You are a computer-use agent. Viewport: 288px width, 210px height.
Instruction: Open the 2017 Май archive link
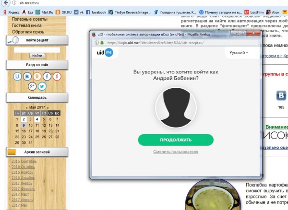click(x=19, y=205)
